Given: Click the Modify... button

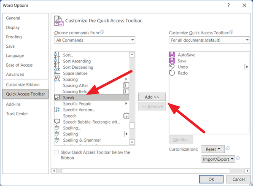Looking at the screenshot, I should coord(181,140).
